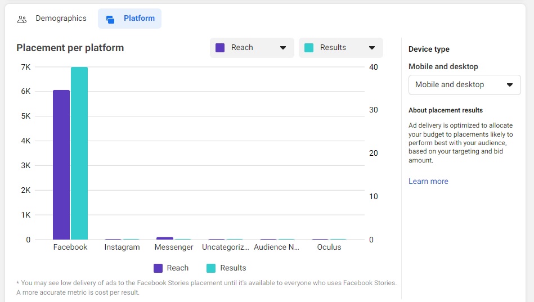534x302 pixels.
Task: Switch to the Platform tab
Action: click(x=138, y=19)
